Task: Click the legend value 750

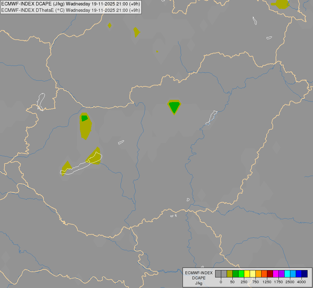Action: (x=255, y=282)
